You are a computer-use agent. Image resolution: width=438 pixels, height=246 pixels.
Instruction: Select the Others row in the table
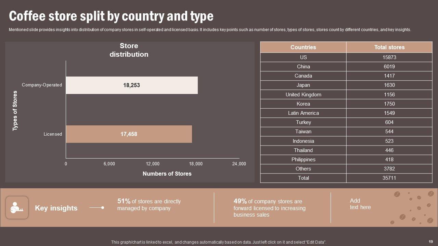pos(303,169)
